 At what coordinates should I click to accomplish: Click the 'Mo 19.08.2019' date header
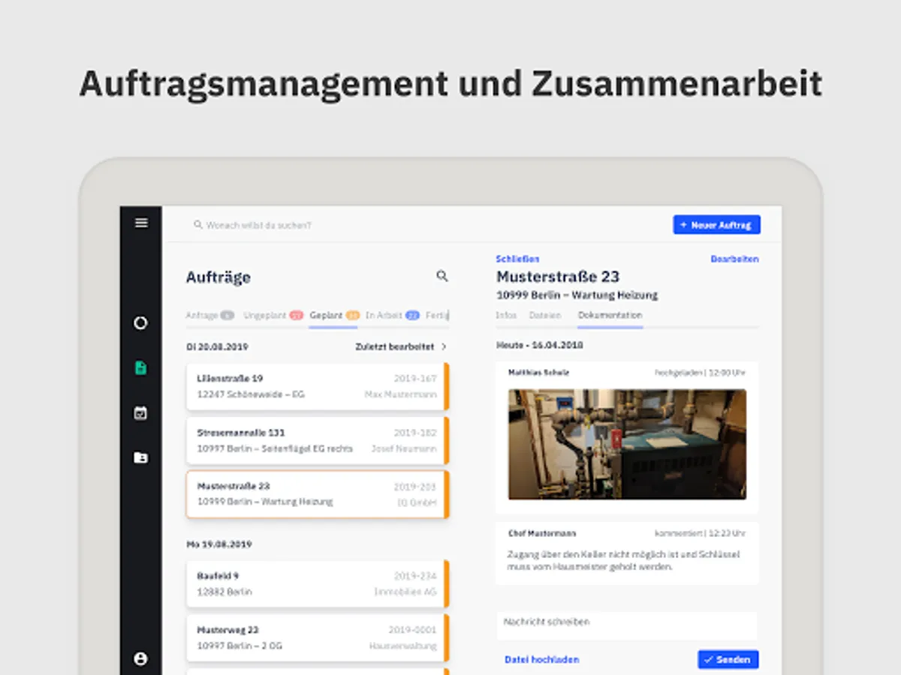[219, 544]
